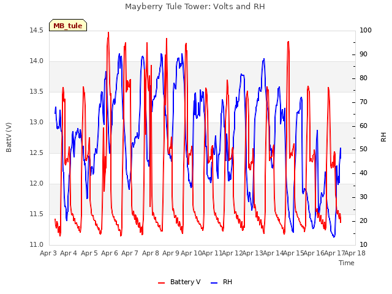This screenshot has height=294, width=392.
Task: Click the Apr 6 tick label
Action: point(110,253)
